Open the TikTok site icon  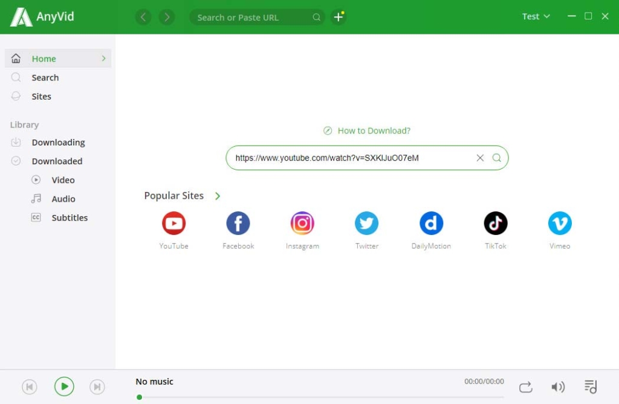click(x=496, y=223)
